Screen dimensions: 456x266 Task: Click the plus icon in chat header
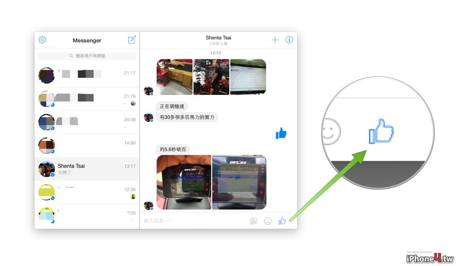pyautogui.click(x=275, y=40)
